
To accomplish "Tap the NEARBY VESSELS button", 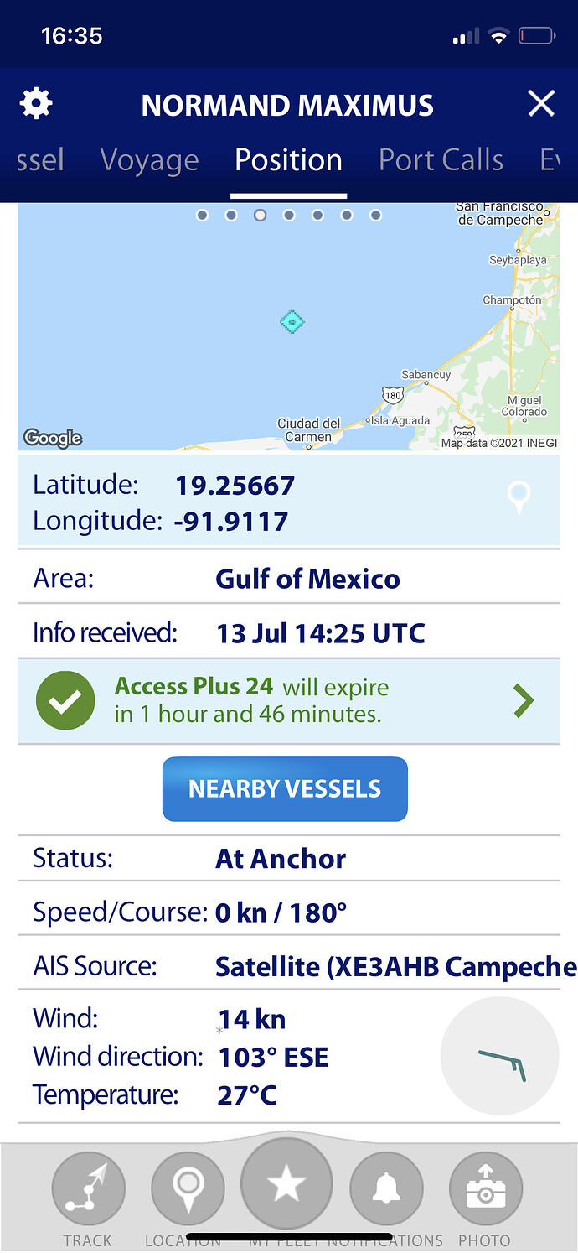I will click(285, 788).
